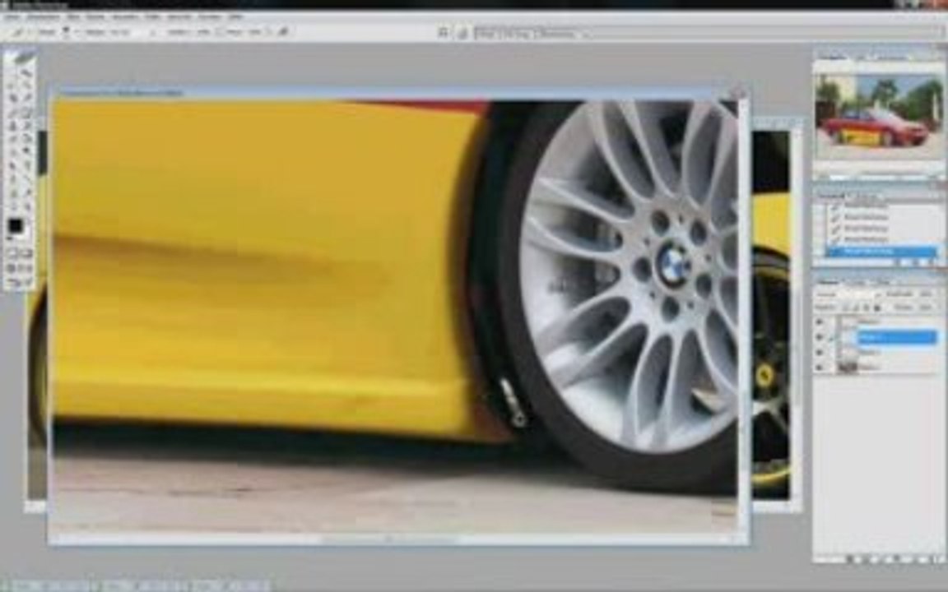This screenshot has height=592, width=948.
Task: Enable airbrush icon in options bar
Action: (282, 31)
